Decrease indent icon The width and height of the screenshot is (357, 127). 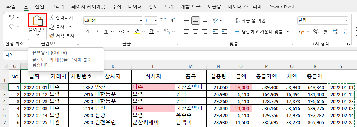[x=215, y=31]
